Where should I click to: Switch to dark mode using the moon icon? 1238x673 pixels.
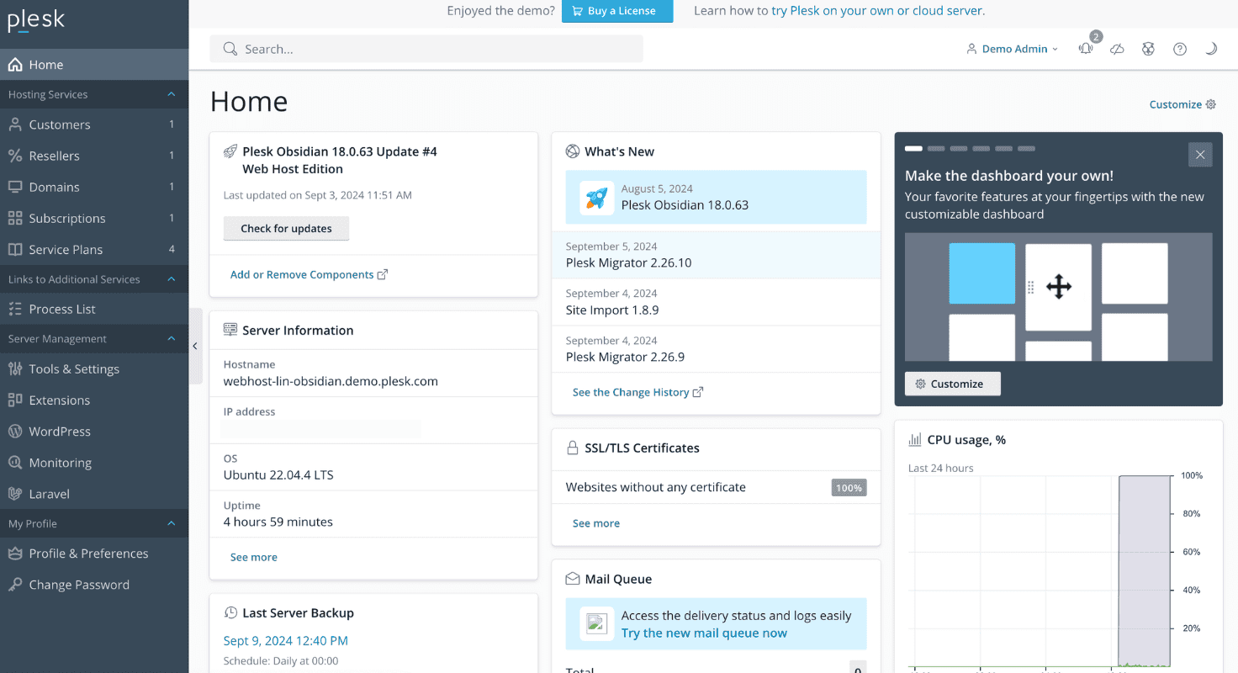pos(1211,49)
